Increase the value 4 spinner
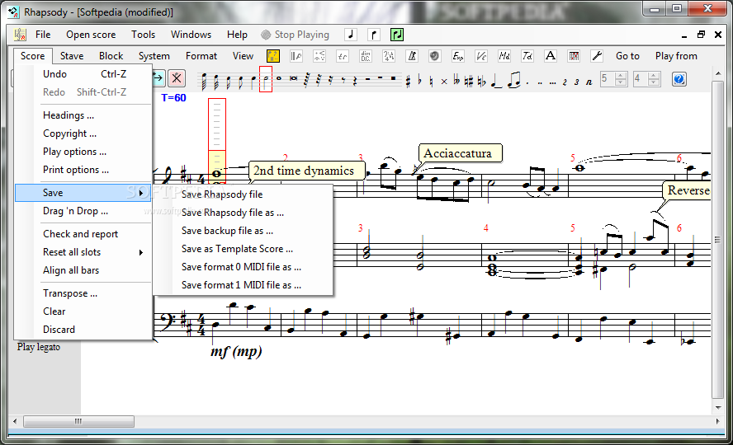The image size is (733, 445). 654,75
